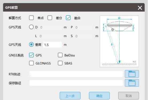
Task: Close the GPS解算 dialog
Action: (140, 8)
